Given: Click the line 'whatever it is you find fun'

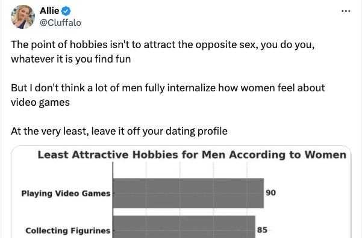Looking at the screenshot, I should click(71, 59).
